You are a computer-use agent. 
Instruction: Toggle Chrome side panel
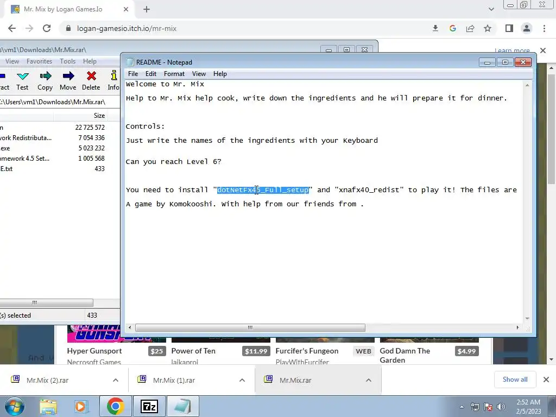tap(509, 28)
